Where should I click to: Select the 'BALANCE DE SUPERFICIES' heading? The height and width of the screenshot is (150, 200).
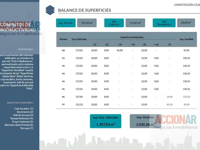pyautogui.click(x=85, y=10)
